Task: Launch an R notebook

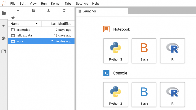Action: click(x=172, y=51)
